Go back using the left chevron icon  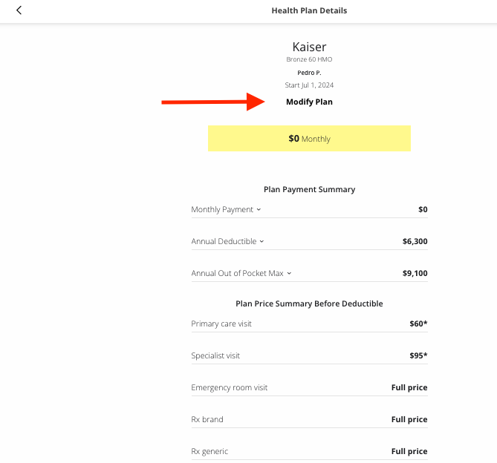pos(19,10)
